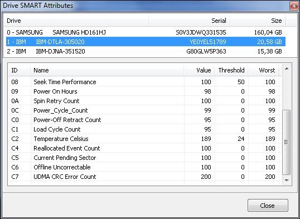Screen dimensions: 300x219
Task: Select drive 2 IBM-DJNA-351520 row
Action: [146, 51]
